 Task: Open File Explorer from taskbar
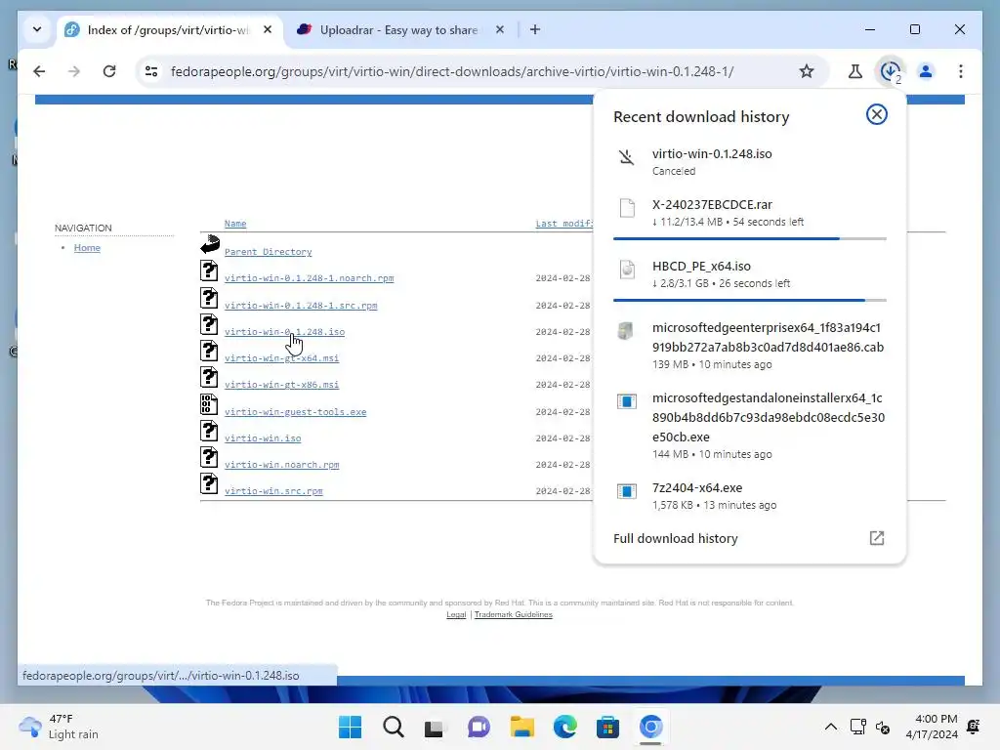[x=521, y=727]
